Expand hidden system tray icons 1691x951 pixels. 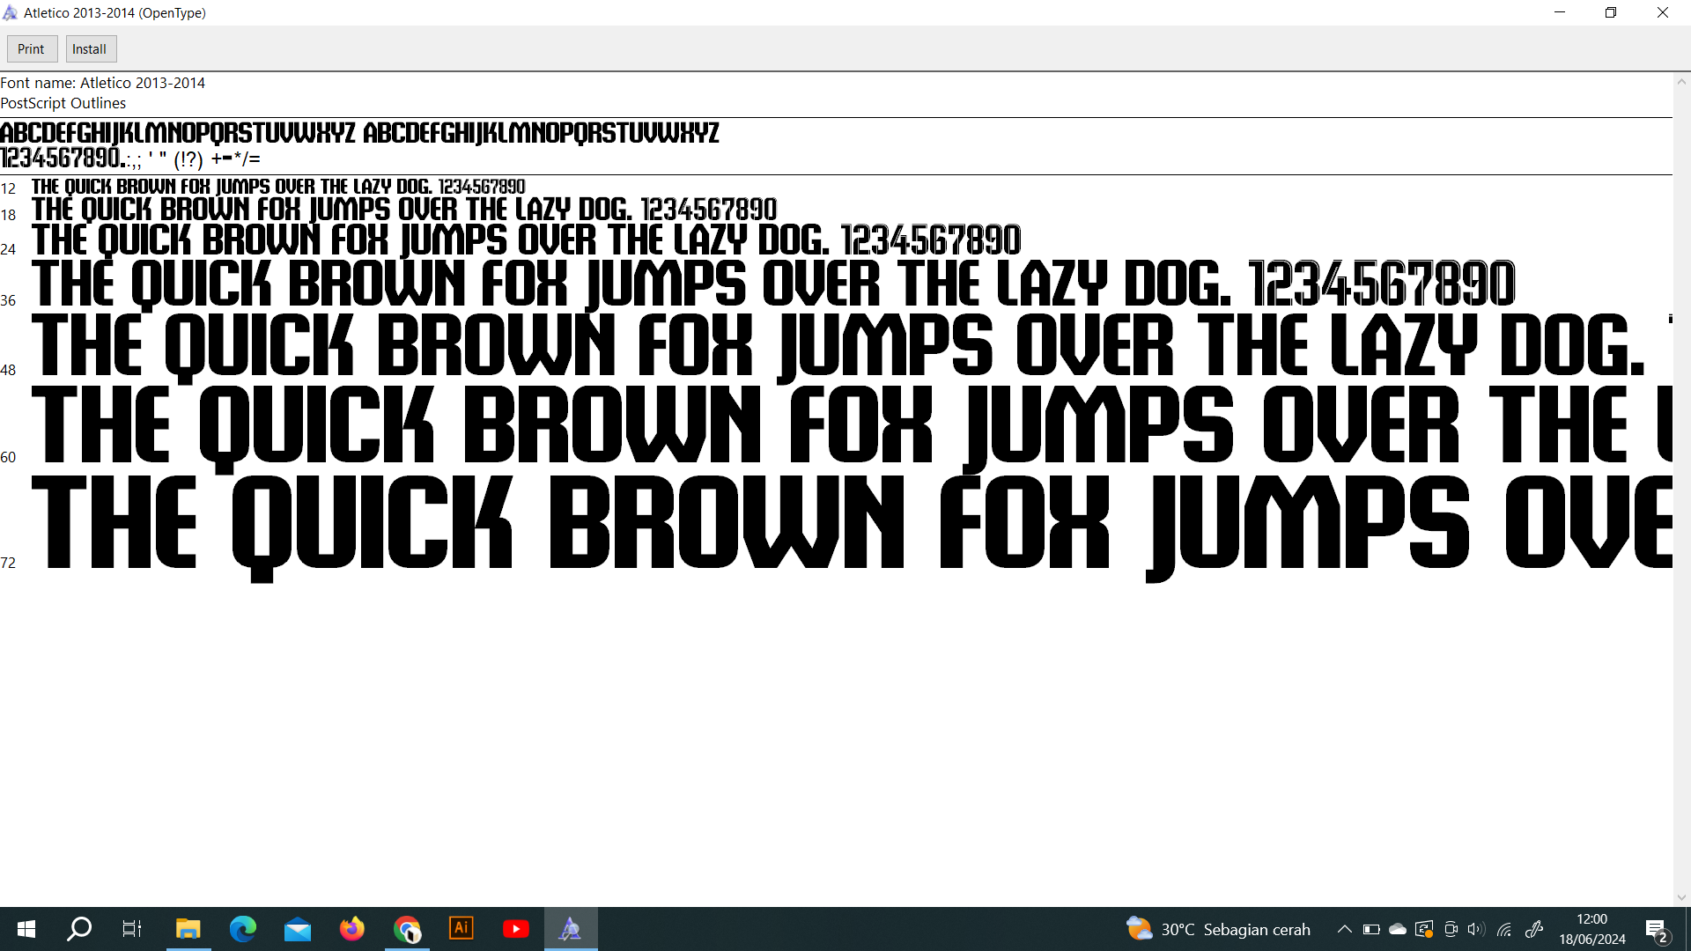coord(1344,929)
